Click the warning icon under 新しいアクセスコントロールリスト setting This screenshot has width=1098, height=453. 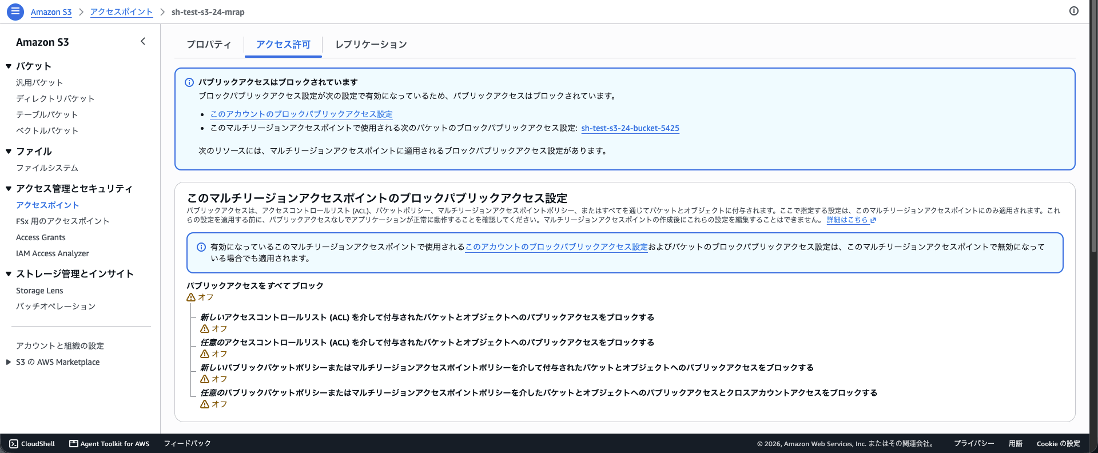tap(205, 329)
